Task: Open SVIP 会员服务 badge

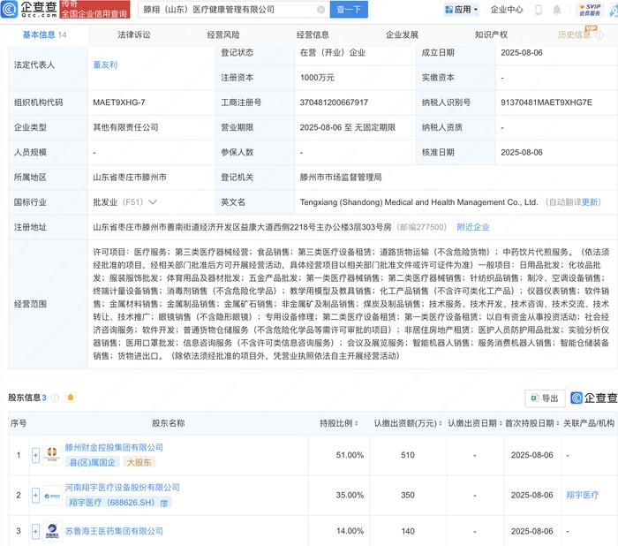Action: 590,10
